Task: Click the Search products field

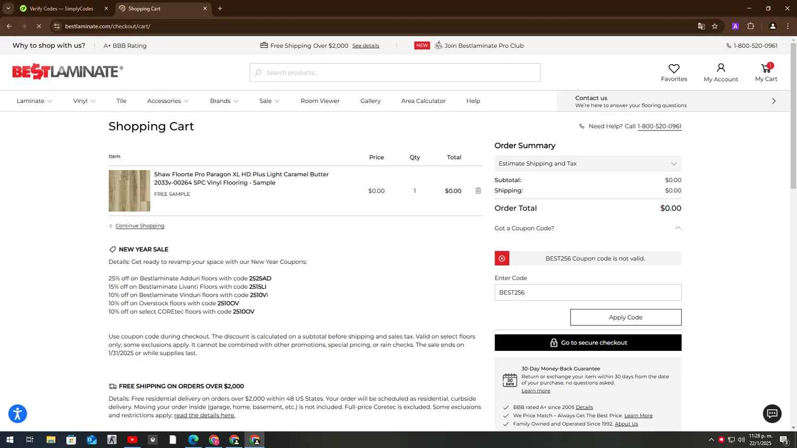Action: click(x=395, y=73)
